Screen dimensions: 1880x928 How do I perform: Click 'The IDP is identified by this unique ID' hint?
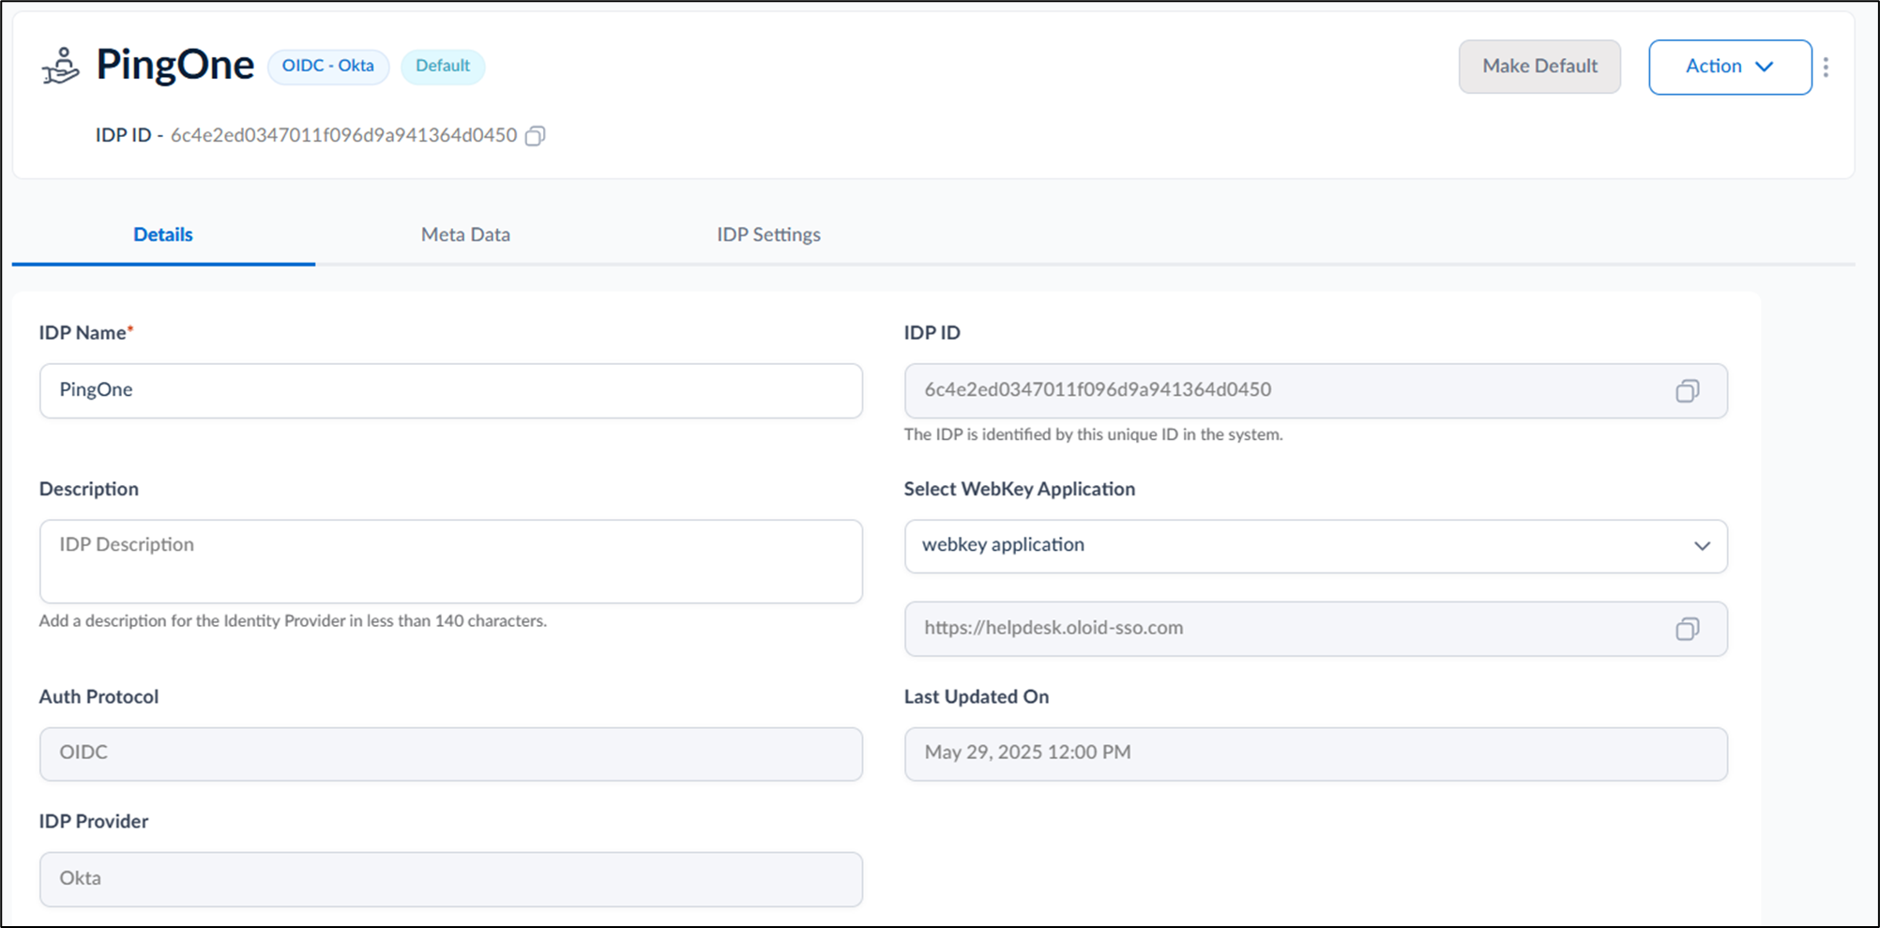pos(1093,434)
